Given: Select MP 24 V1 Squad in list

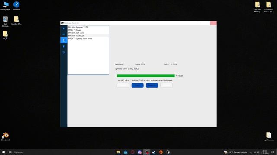Looking at the screenshot, I should point(88,30).
